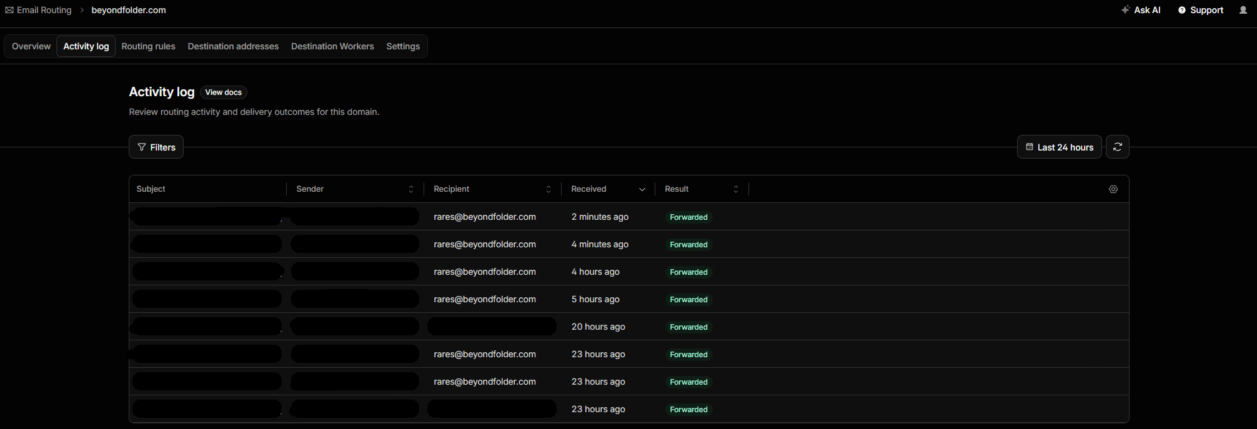Go to Destination Workers tab

(x=332, y=46)
